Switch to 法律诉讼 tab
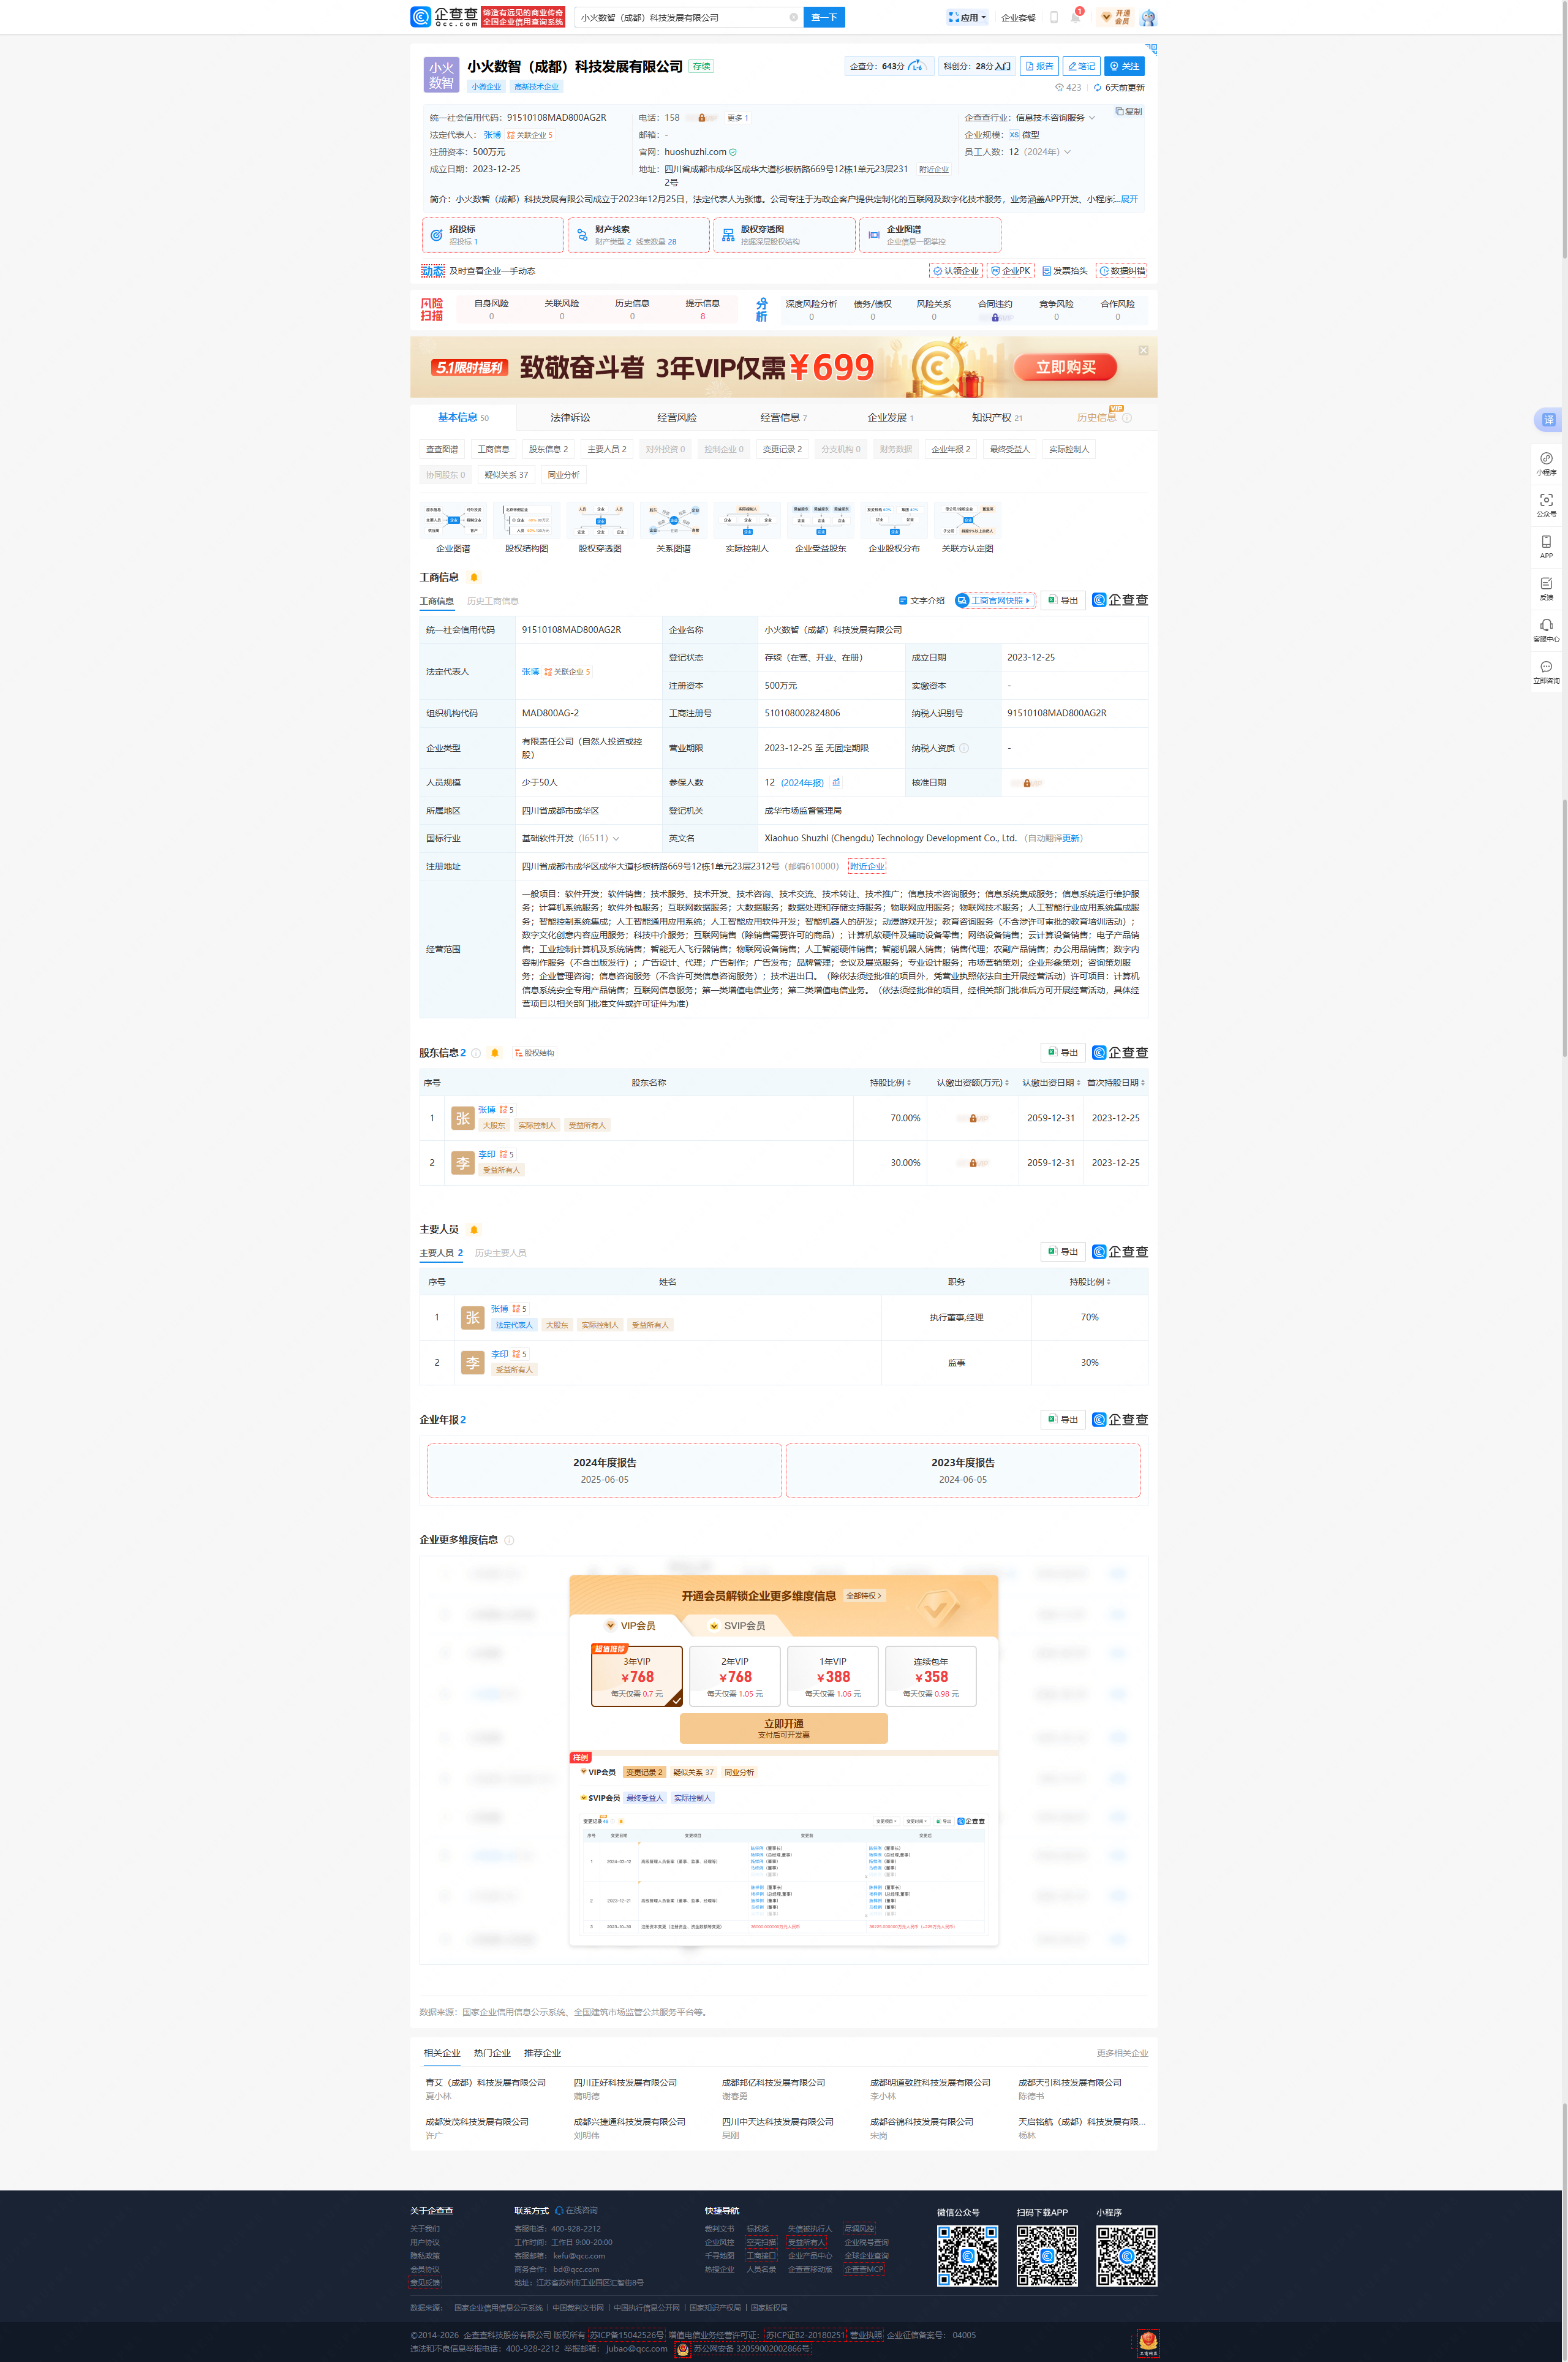1568x2362 pixels. [x=570, y=417]
